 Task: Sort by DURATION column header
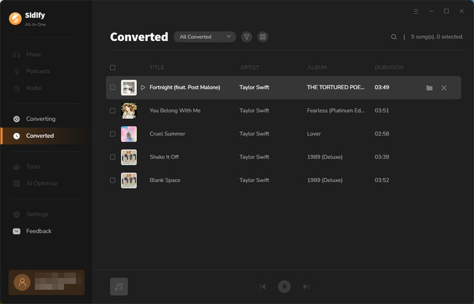click(389, 67)
